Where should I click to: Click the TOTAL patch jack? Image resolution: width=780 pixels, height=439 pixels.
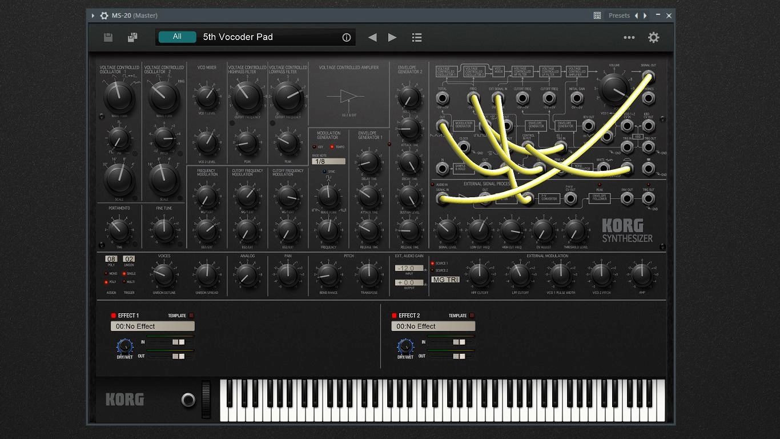(x=443, y=98)
